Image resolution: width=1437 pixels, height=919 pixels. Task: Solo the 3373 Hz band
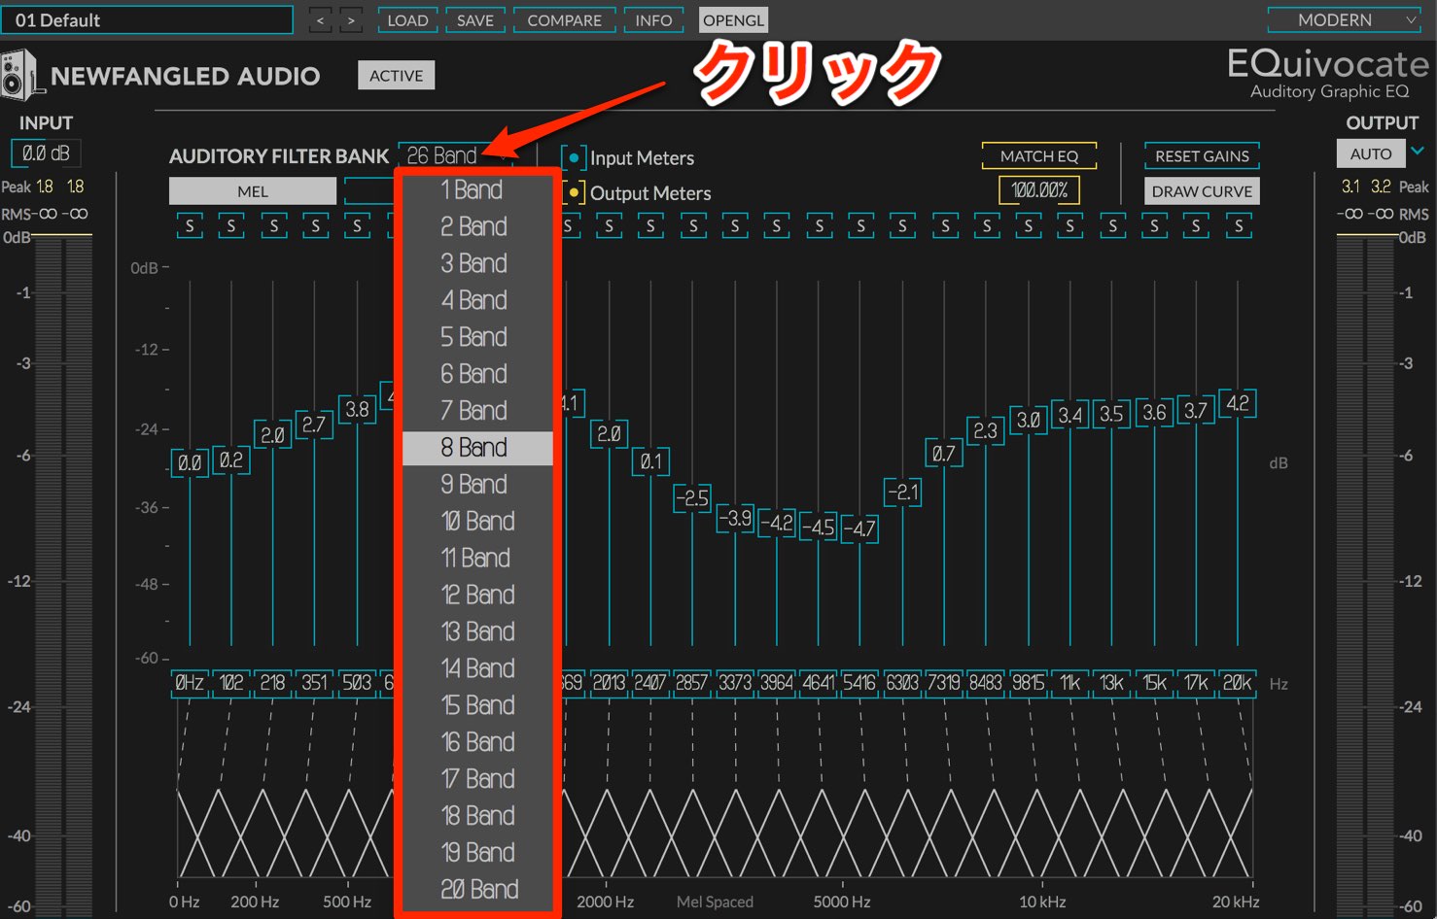pyautogui.click(x=735, y=226)
